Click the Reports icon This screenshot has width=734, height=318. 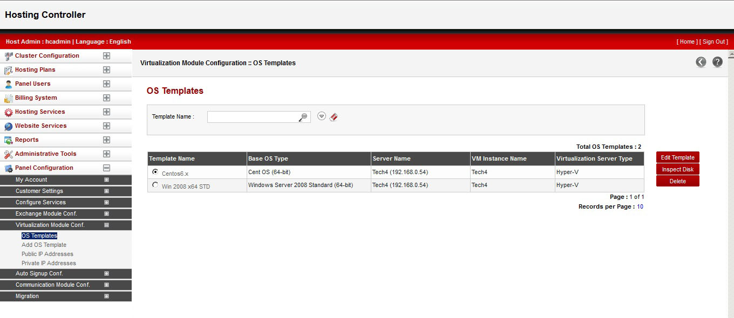tap(9, 140)
